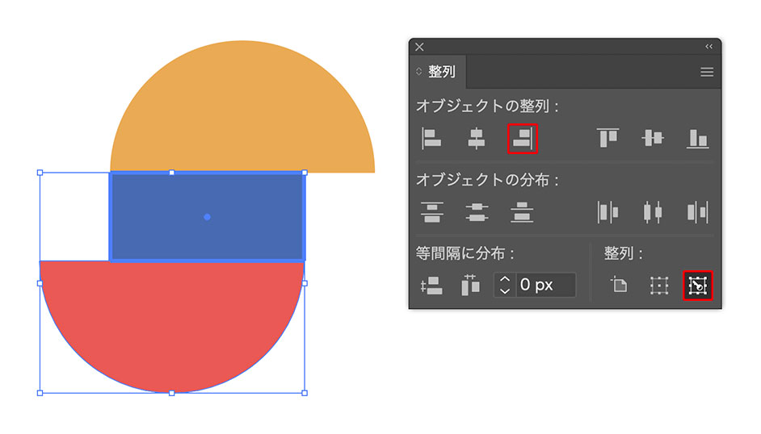This screenshot has width=761, height=434.
Task: Apply Vertical Distribute Center
Action: (477, 212)
